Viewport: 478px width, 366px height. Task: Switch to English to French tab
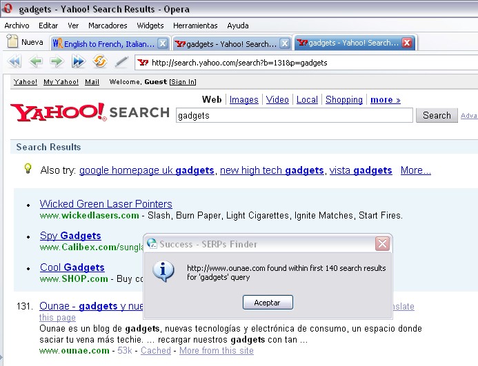pyautogui.click(x=109, y=43)
